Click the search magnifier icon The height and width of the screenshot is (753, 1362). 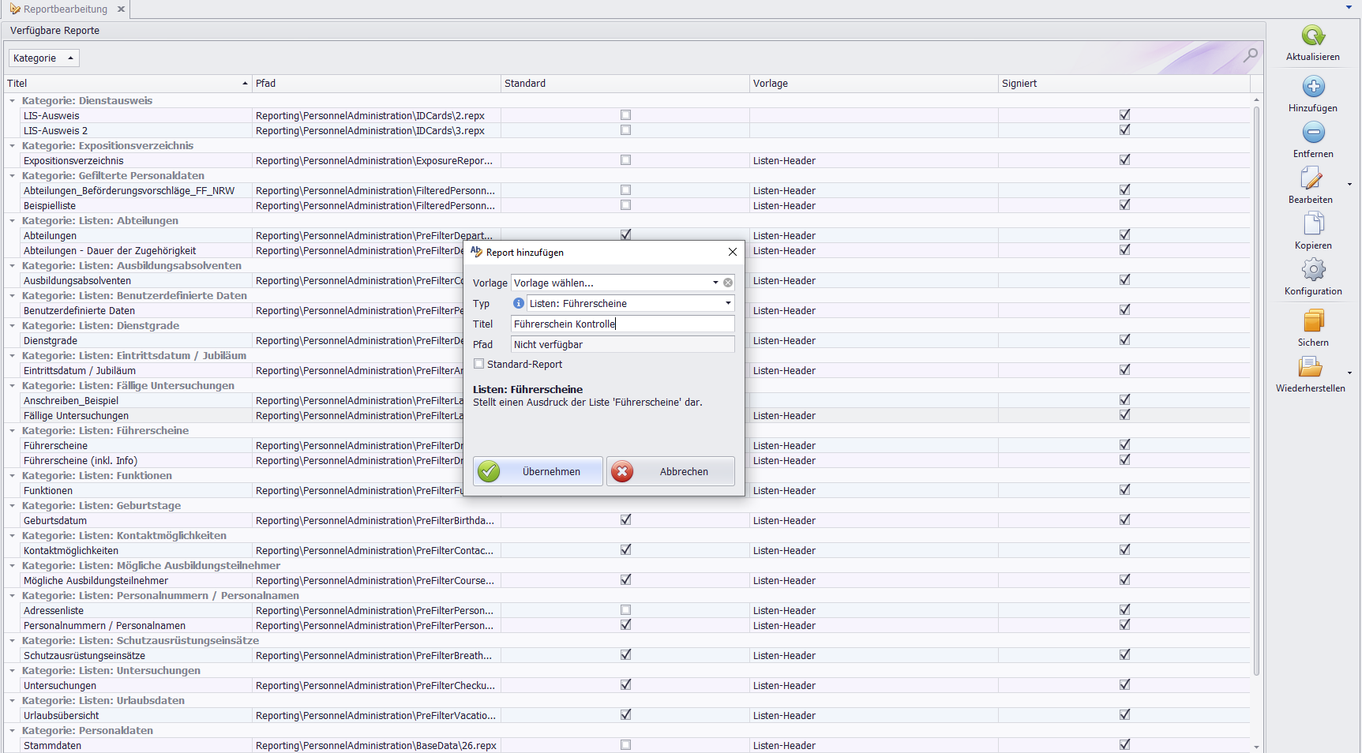tap(1250, 55)
